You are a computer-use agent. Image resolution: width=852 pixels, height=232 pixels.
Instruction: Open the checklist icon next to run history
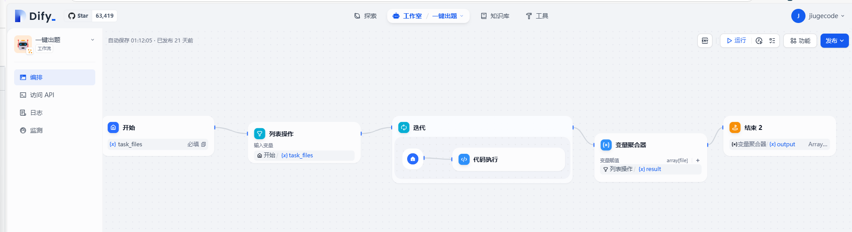pos(772,41)
